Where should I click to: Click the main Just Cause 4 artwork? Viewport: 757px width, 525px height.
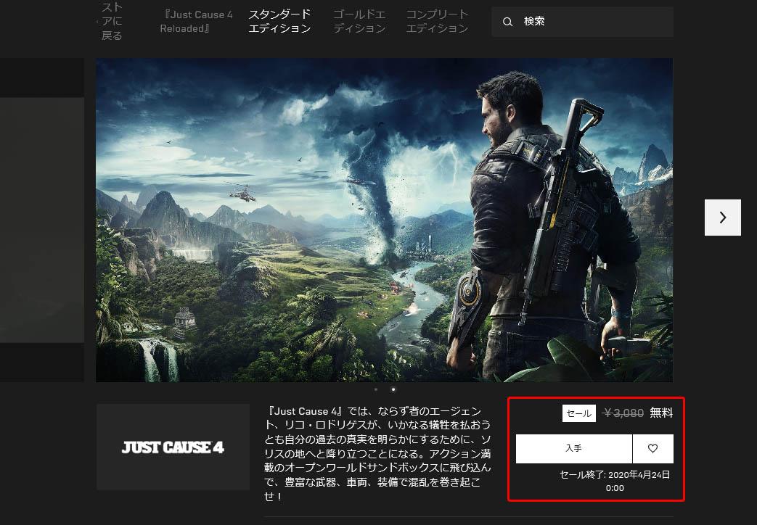point(384,220)
